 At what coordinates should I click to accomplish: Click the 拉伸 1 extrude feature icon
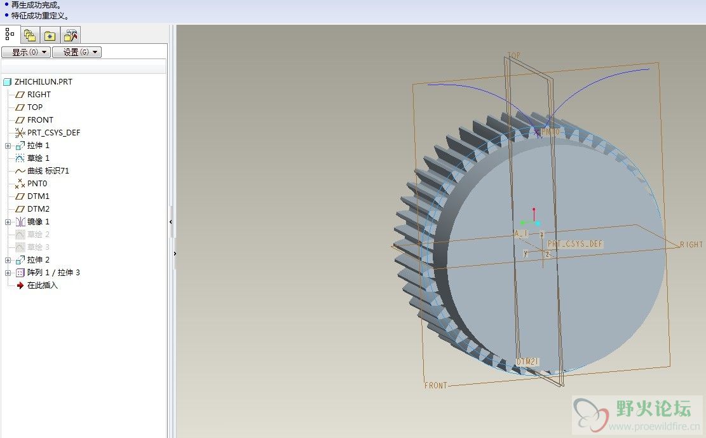[20, 146]
